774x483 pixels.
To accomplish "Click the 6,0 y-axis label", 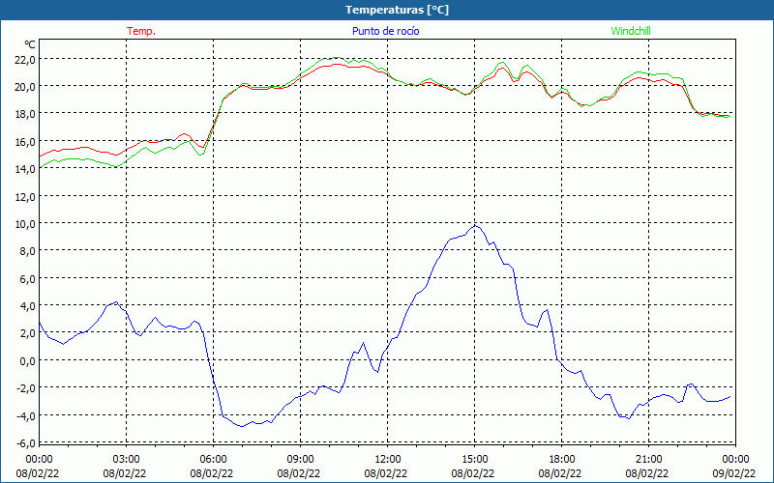I will point(28,278).
